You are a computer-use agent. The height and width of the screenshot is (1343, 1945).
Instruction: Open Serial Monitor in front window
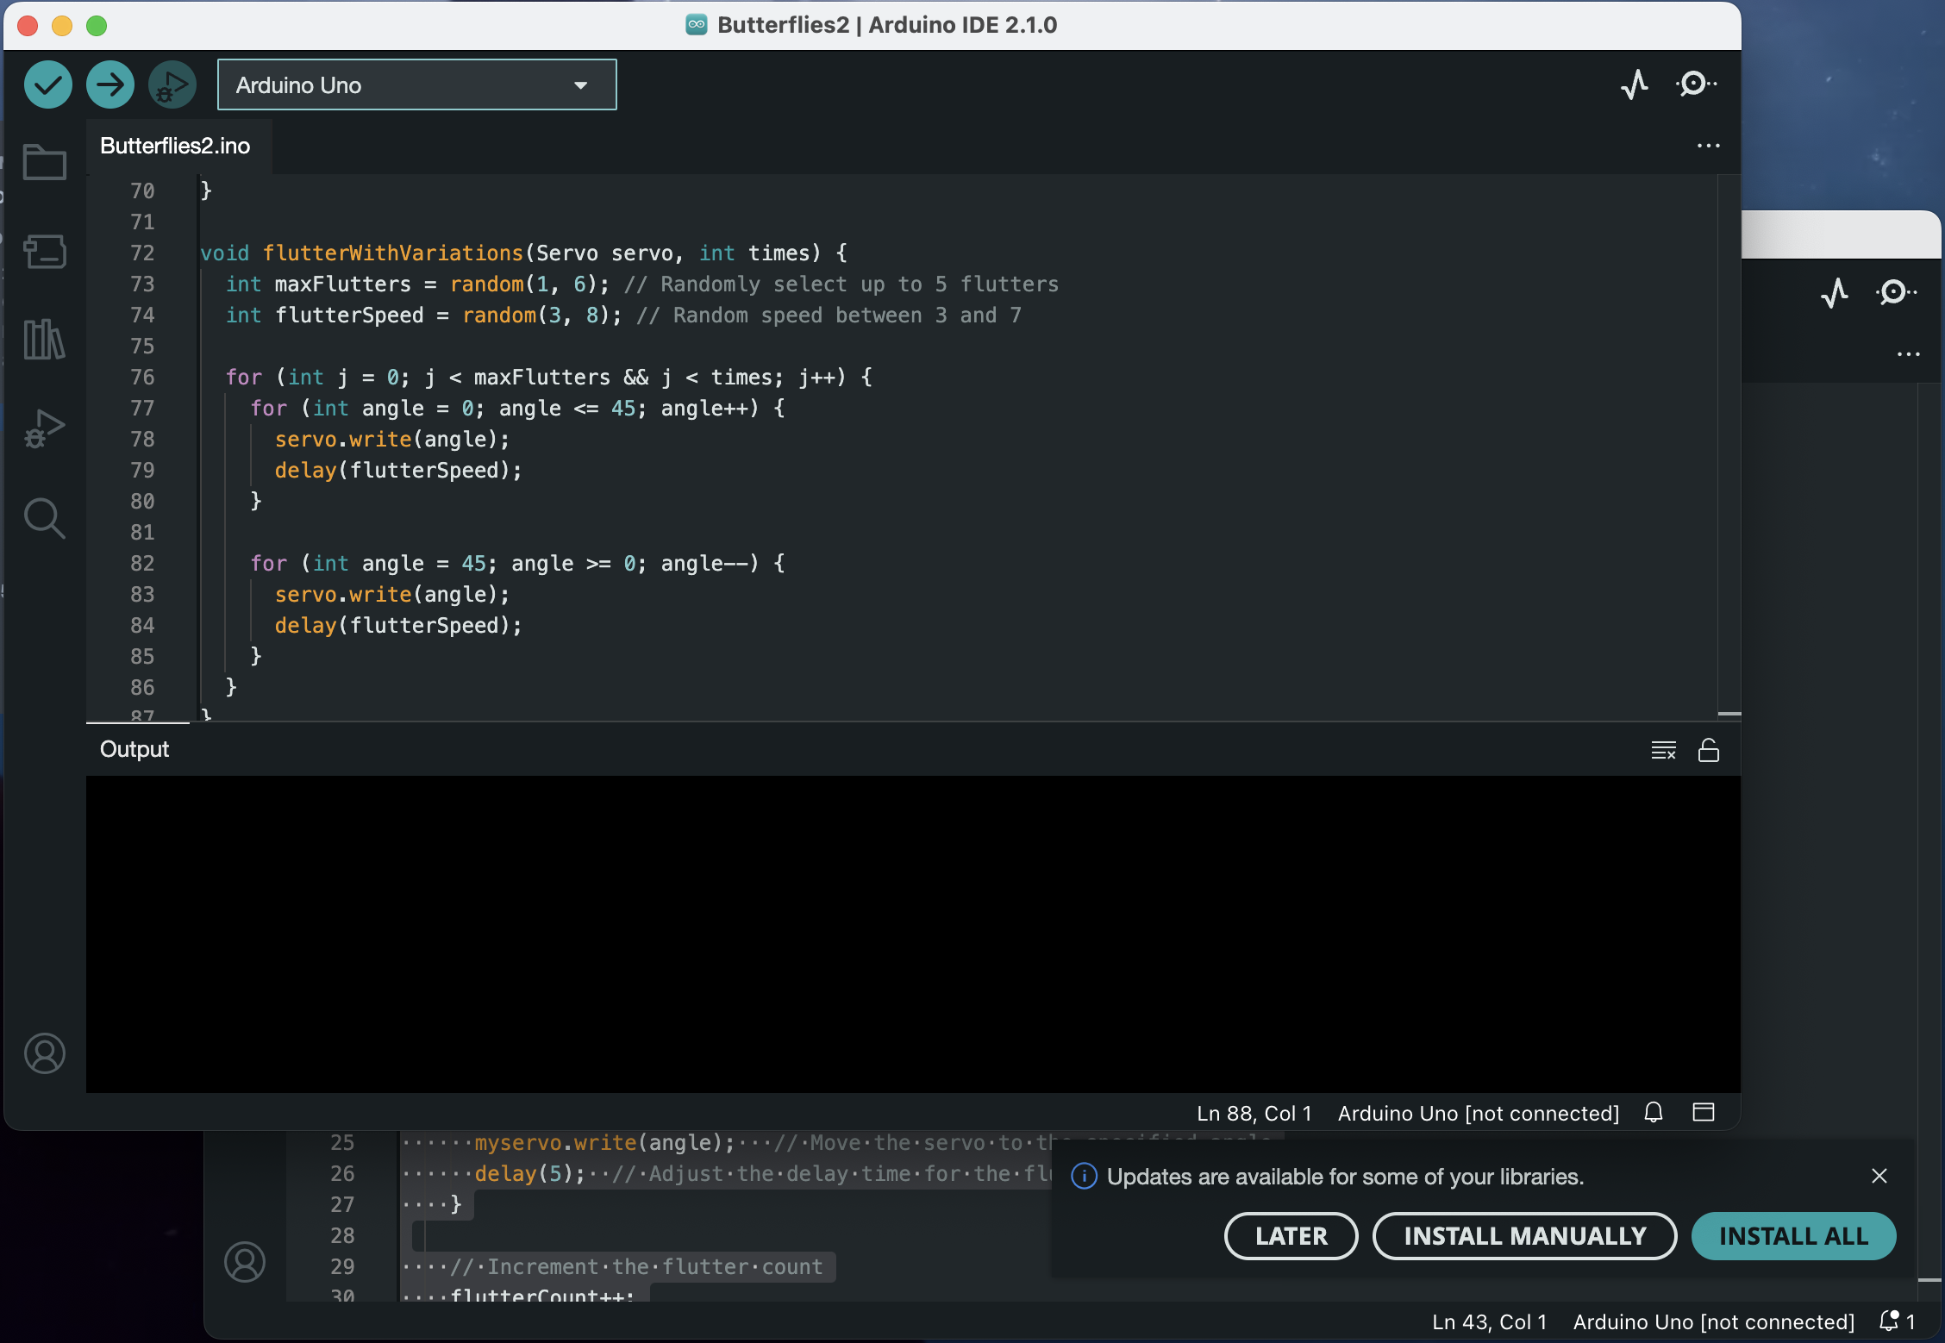click(x=1697, y=84)
